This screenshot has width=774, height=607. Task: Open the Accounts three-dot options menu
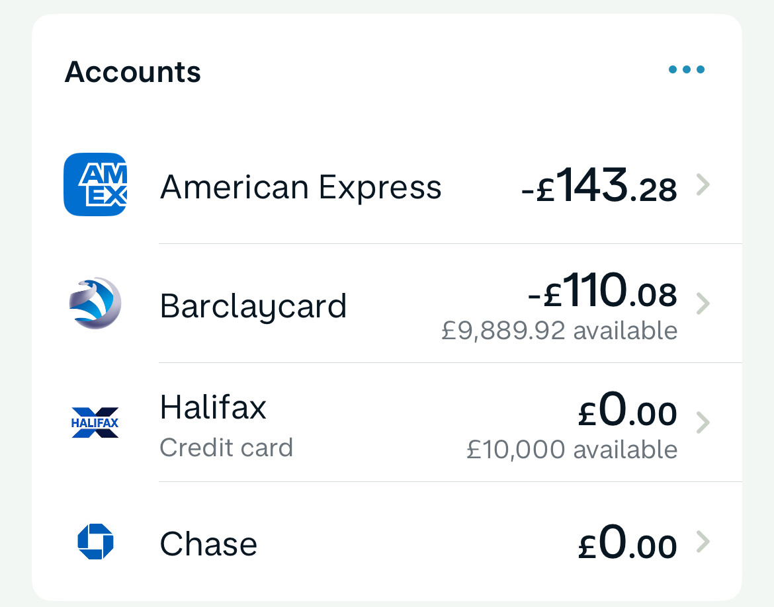coord(686,69)
